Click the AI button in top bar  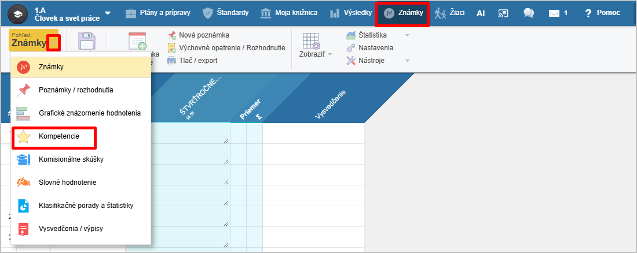[x=481, y=13]
